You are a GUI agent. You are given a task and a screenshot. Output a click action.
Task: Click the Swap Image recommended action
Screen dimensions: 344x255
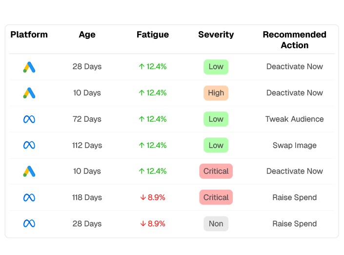tap(294, 145)
